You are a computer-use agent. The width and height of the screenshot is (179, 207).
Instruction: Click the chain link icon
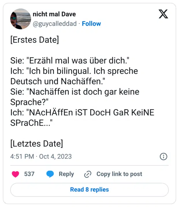point(88,174)
